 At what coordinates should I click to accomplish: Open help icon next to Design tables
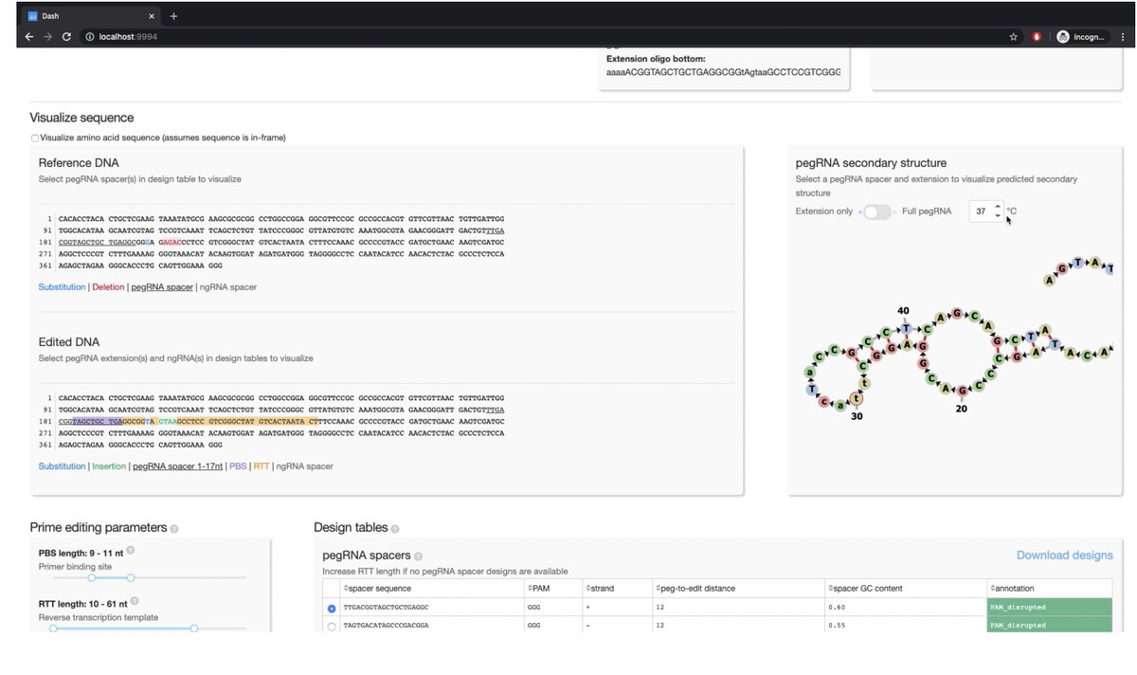(395, 528)
